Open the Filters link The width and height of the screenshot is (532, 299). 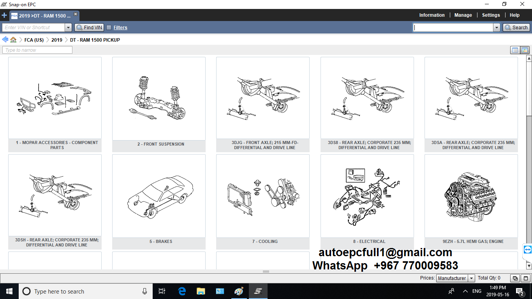tap(120, 28)
